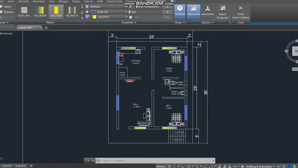Screen dimensions: 298x168
Task: Open Hatch settings dialog launcher arrow
Action: tap(230, 22)
